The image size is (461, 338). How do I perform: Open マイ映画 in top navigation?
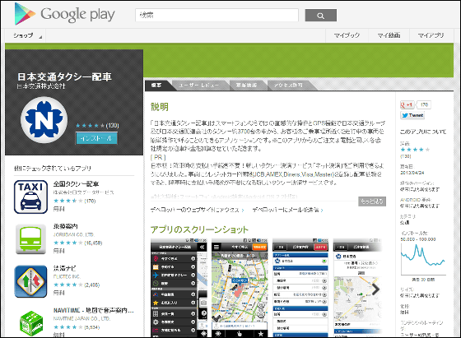tap(389, 35)
